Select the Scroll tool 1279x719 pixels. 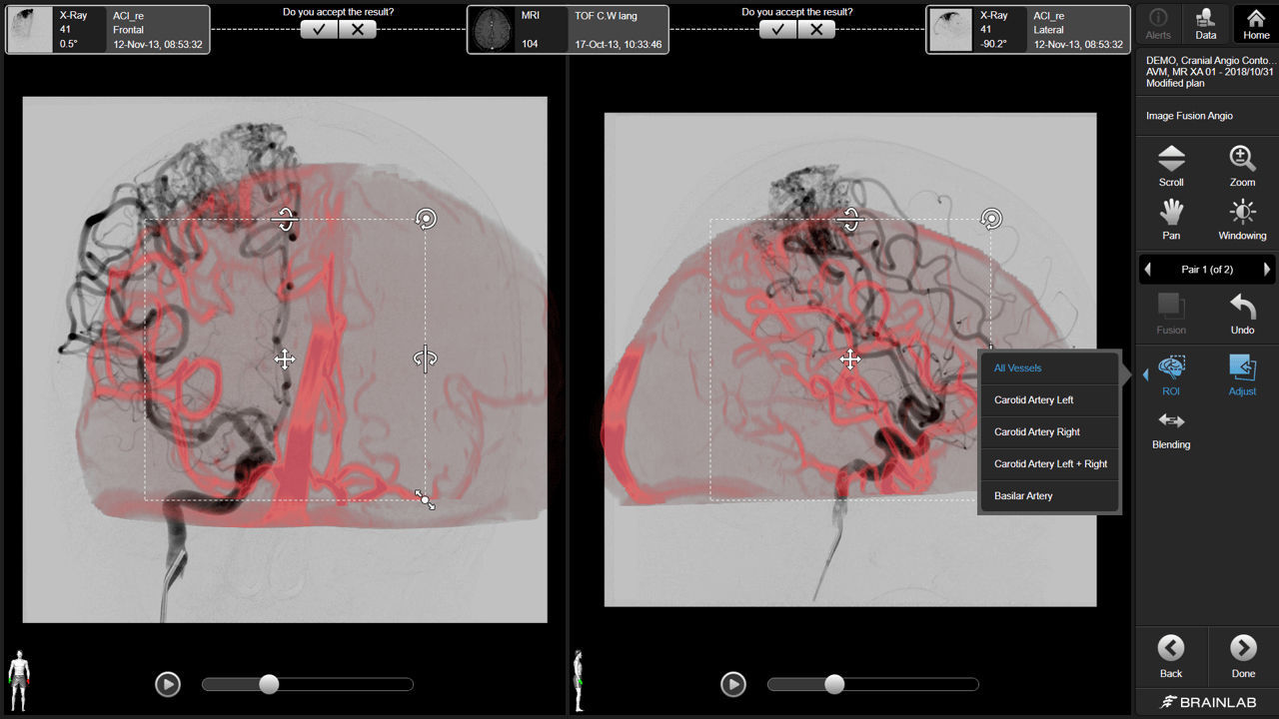(x=1170, y=165)
